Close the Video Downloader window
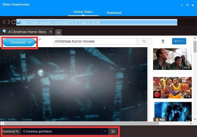 193,5
